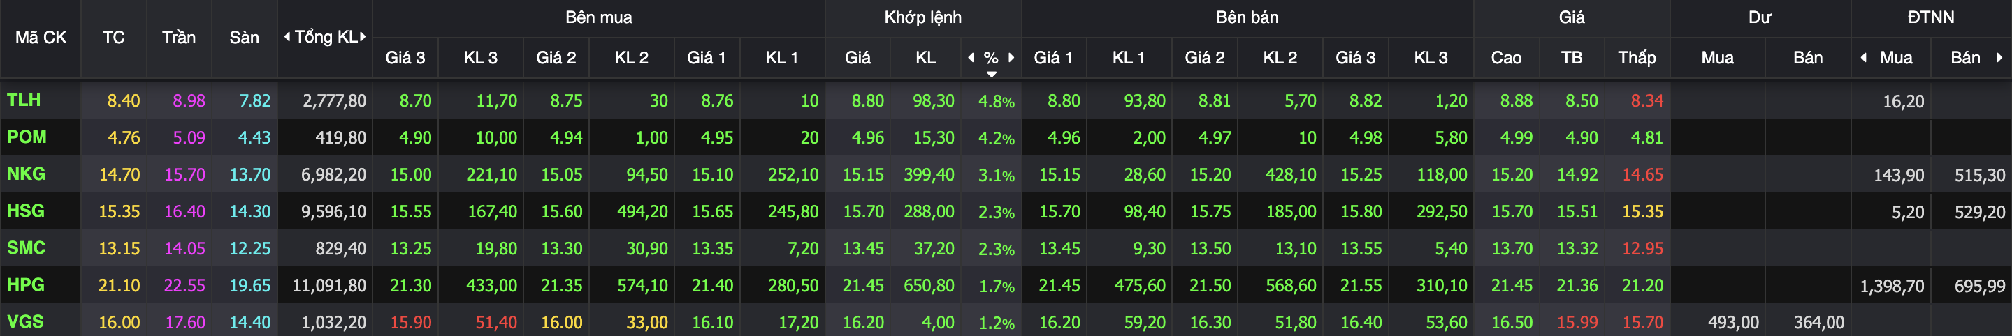Select the NKG ticker row
Viewport: 2012px width, 336px height.
[x=26, y=174]
